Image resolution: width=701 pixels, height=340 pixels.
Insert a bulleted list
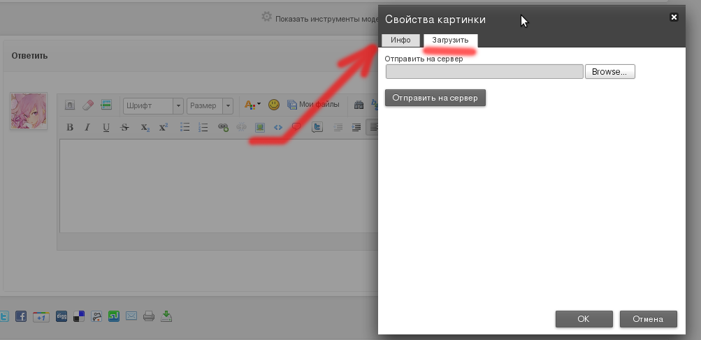(x=185, y=127)
